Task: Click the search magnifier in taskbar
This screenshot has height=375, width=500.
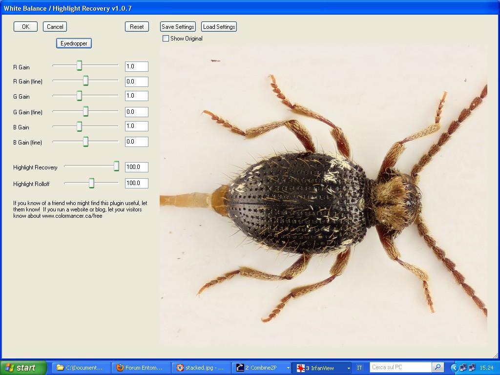Action: (x=438, y=367)
